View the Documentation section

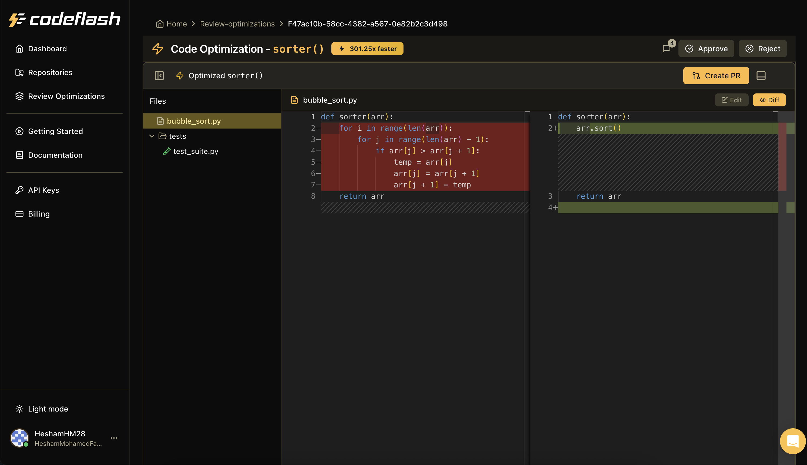pyautogui.click(x=55, y=155)
